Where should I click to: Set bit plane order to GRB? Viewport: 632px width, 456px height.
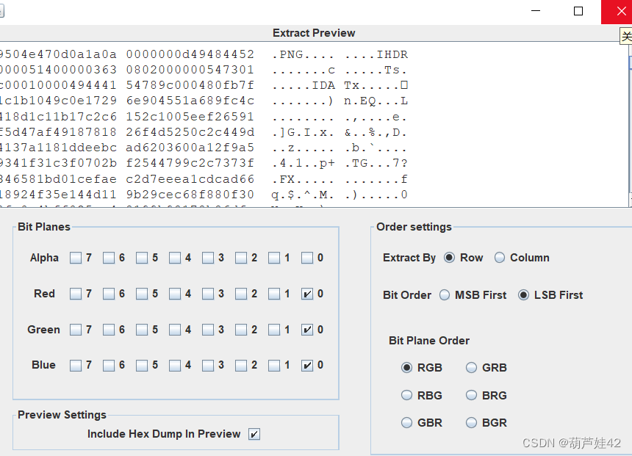[471, 368]
